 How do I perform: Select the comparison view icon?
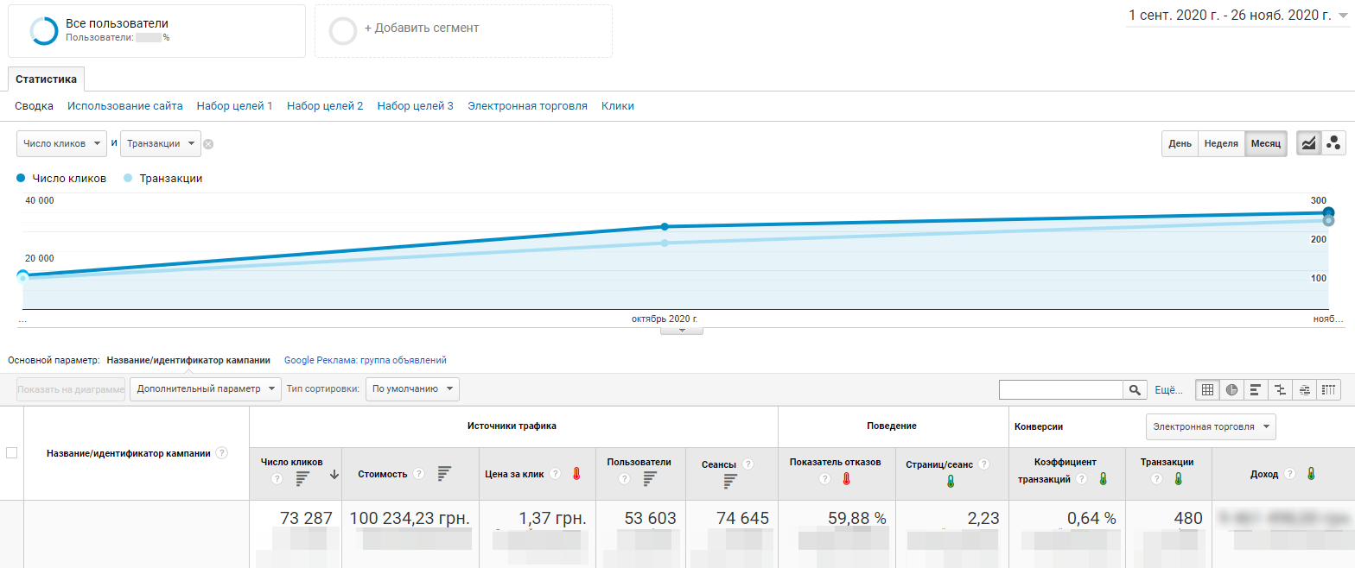[x=1280, y=390]
